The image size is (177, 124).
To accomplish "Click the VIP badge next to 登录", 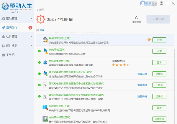I will 155,4.
